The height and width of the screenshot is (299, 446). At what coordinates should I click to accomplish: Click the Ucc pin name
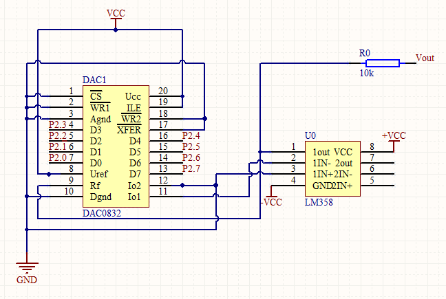[133, 96]
